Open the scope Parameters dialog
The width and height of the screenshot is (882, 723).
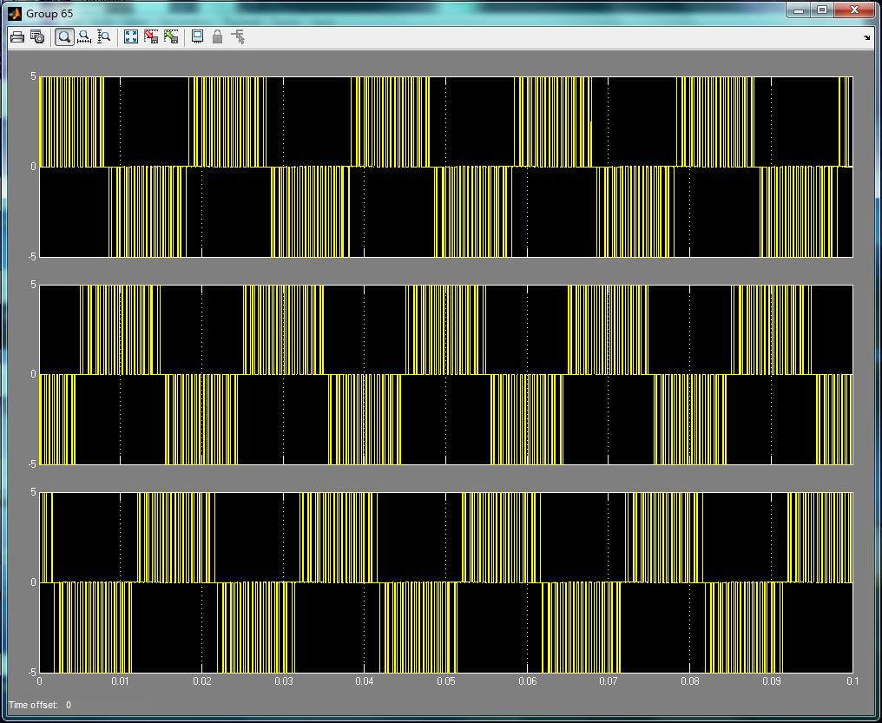click(x=36, y=36)
